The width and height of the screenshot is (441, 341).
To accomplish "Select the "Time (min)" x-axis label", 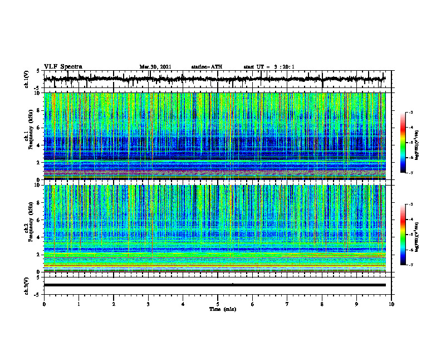I will pyautogui.click(x=223, y=309).
